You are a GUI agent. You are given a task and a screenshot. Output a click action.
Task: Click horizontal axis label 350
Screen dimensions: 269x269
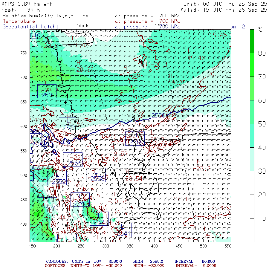click(130, 246)
